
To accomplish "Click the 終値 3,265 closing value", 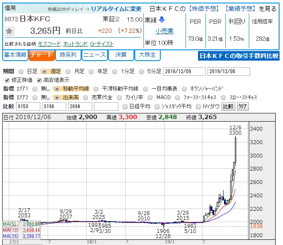I will click(207, 117).
